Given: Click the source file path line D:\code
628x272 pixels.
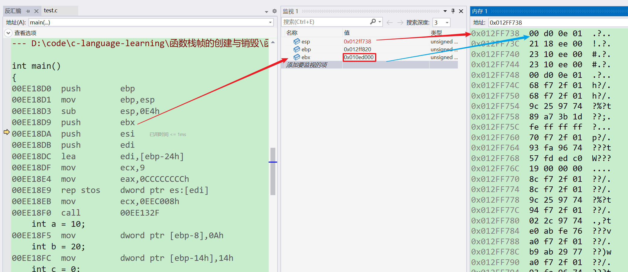Looking at the screenshot, I should tap(140, 43).
